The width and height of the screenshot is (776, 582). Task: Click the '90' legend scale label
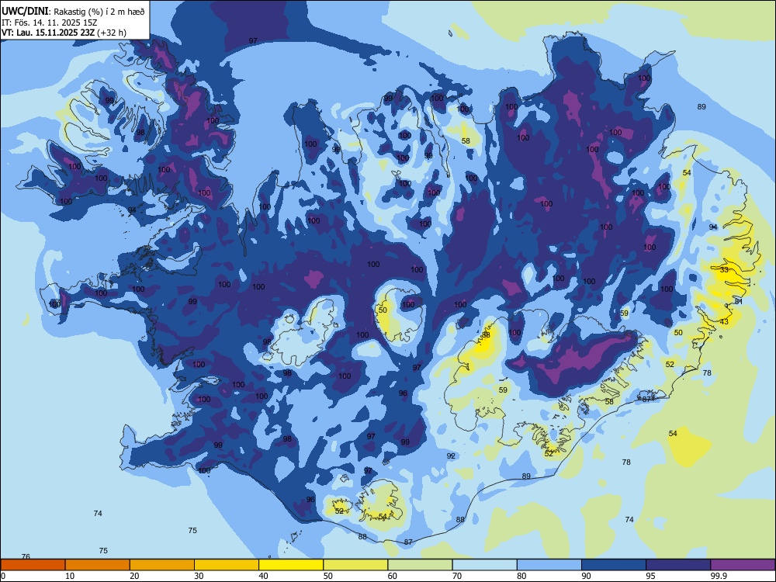[586, 576]
